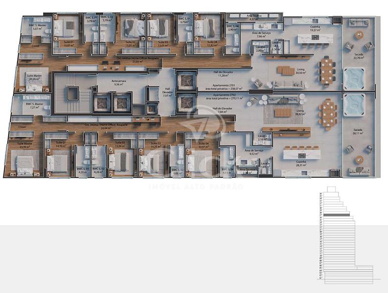Click the top penthouse block of building diagram
The height and width of the screenshot is (293, 388).
pos(331,189)
